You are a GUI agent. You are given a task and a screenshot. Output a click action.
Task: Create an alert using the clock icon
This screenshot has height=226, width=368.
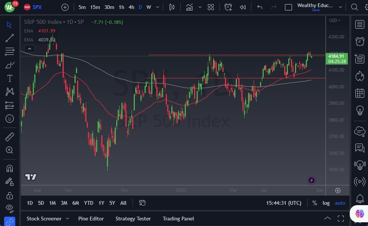(228, 7)
